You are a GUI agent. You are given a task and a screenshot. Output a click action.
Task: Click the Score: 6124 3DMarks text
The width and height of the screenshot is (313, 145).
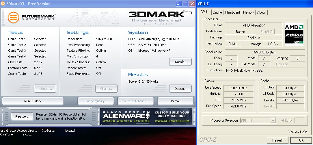[143, 81]
